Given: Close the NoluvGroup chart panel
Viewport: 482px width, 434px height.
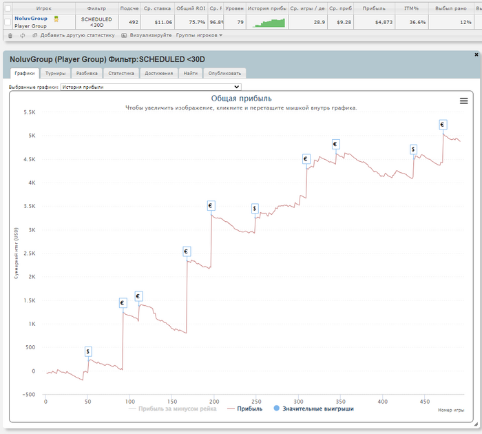Looking at the screenshot, I should [x=476, y=54].
